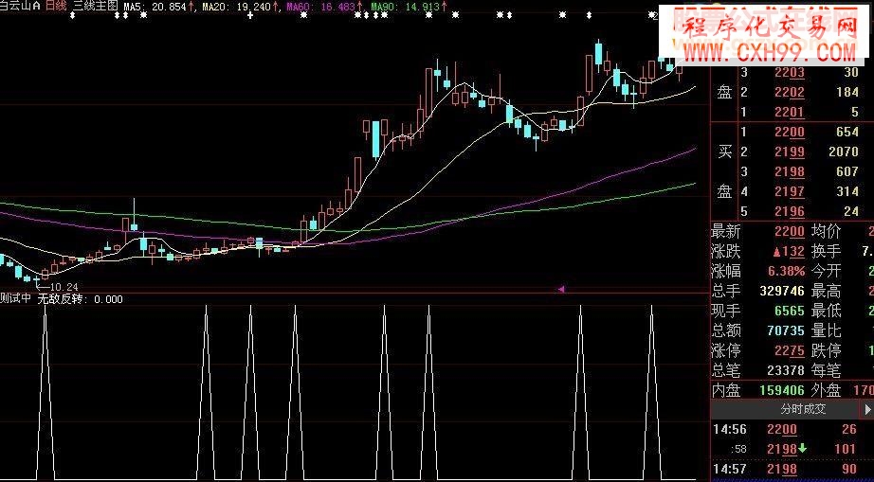This screenshot has width=874, height=482.
Task: Click the 涨停 limit-up price 2275
Action: coord(789,350)
